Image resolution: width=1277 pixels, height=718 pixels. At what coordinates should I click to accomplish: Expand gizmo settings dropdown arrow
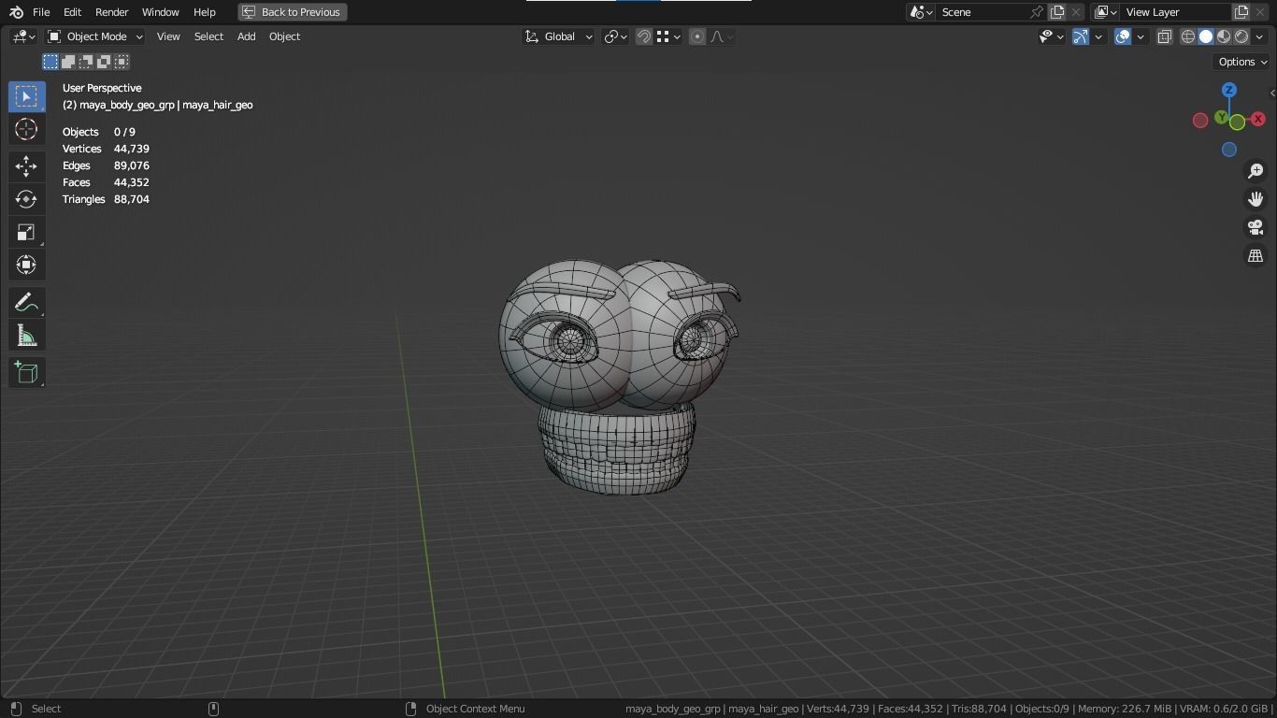click(1098, 36)
